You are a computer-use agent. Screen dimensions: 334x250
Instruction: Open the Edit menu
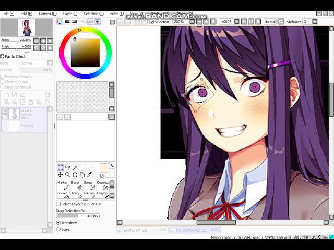click(26, 14)
